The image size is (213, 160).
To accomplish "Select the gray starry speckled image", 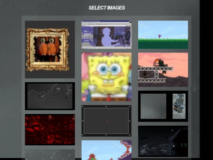I will click(x=50, y=154).
